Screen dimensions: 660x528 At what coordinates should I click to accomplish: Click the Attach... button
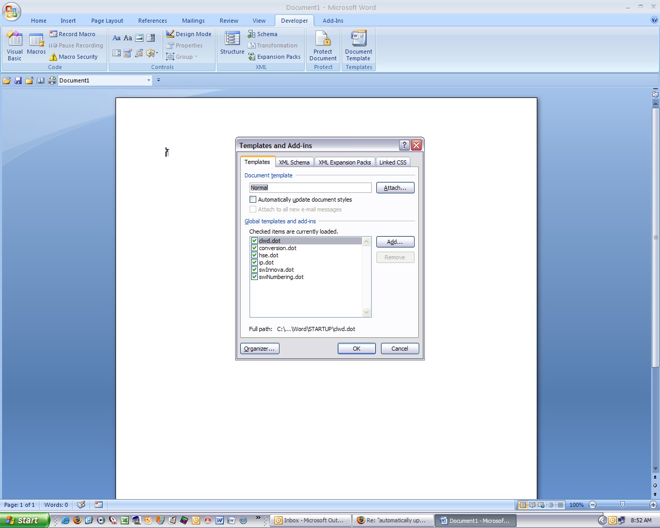point(395,188)
